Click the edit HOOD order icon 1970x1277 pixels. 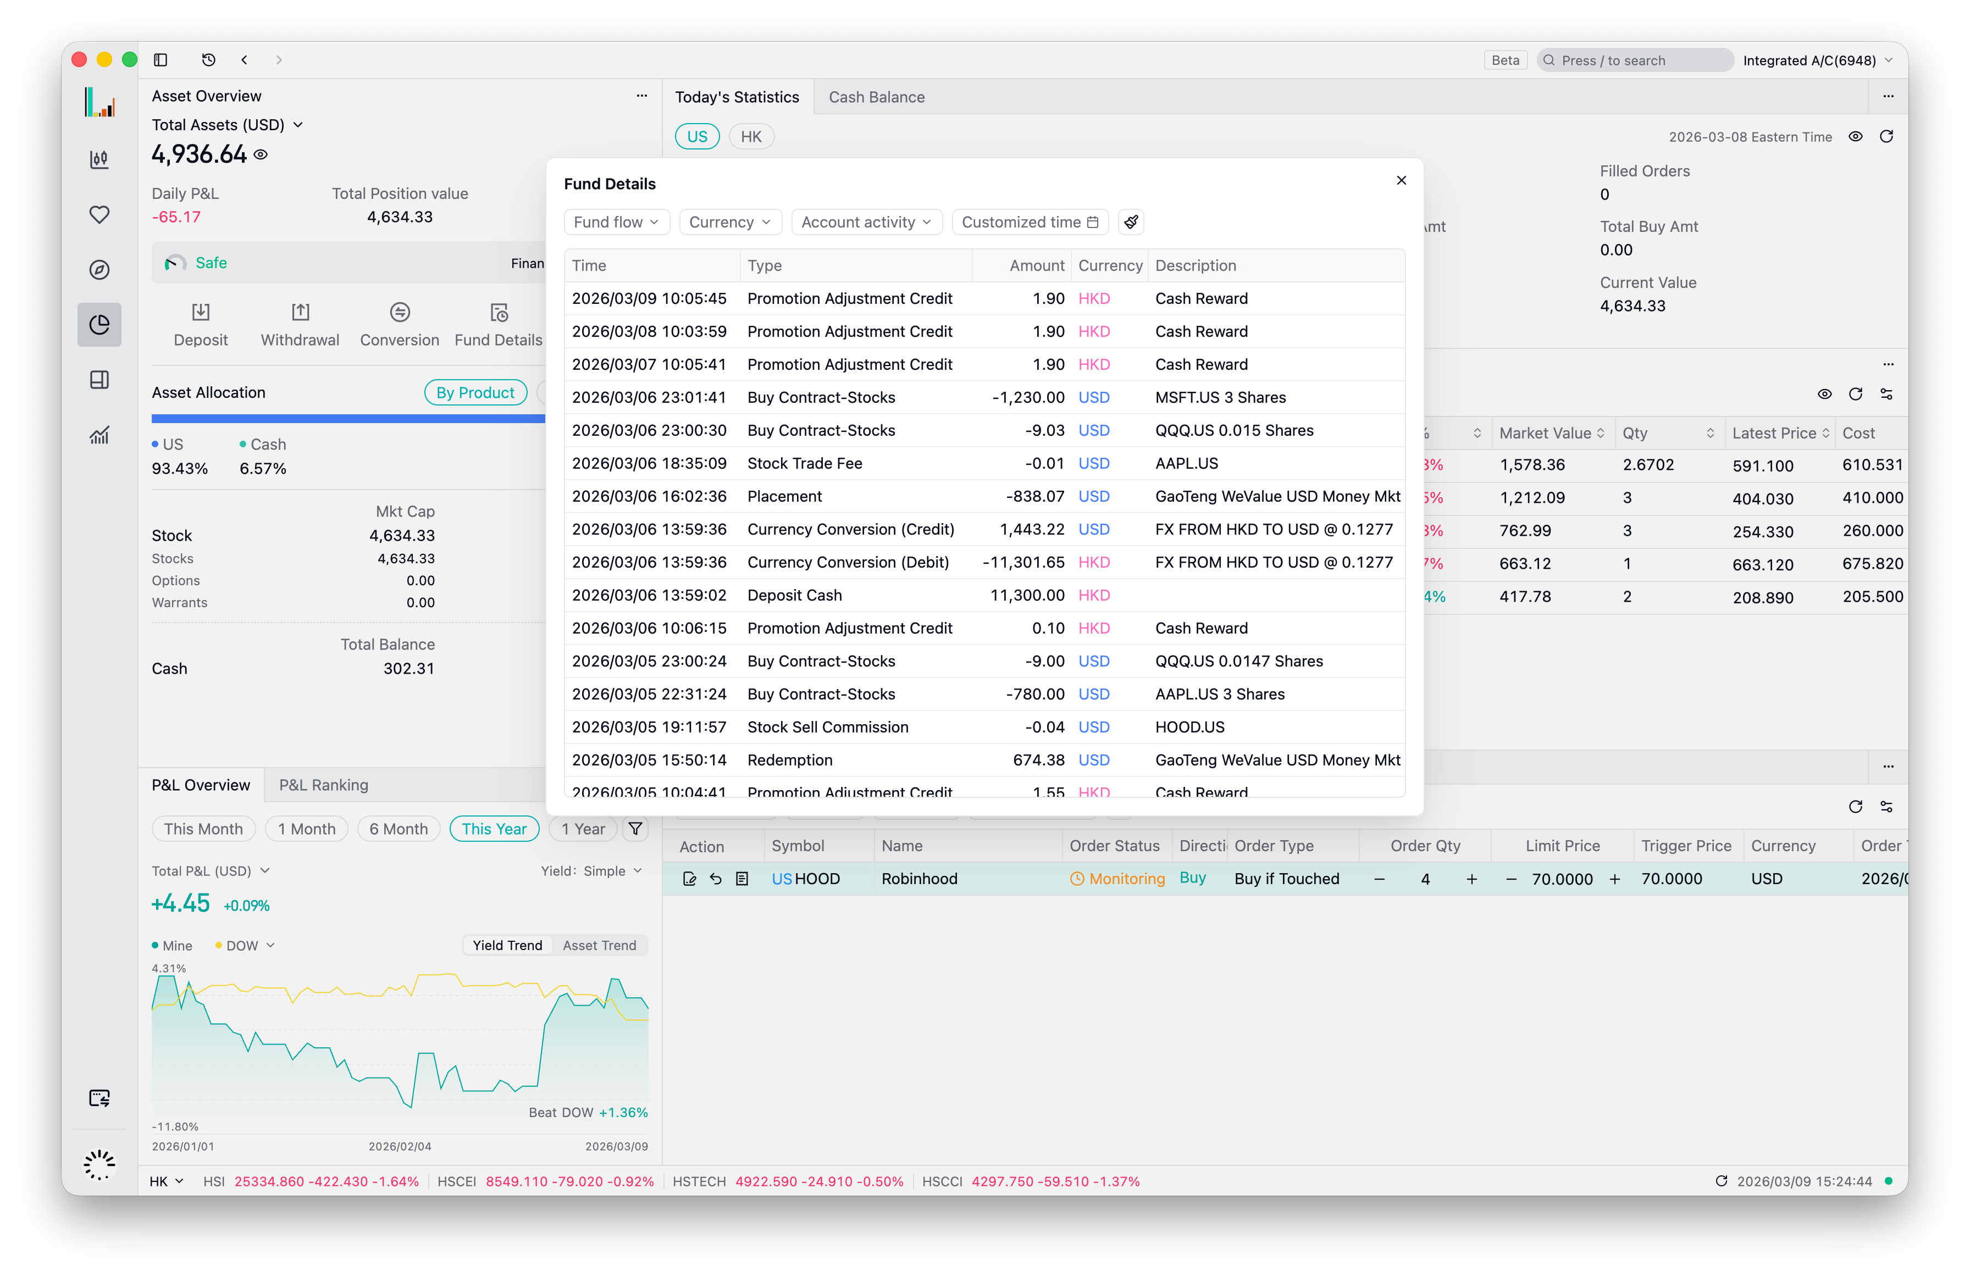click(689, 879)
